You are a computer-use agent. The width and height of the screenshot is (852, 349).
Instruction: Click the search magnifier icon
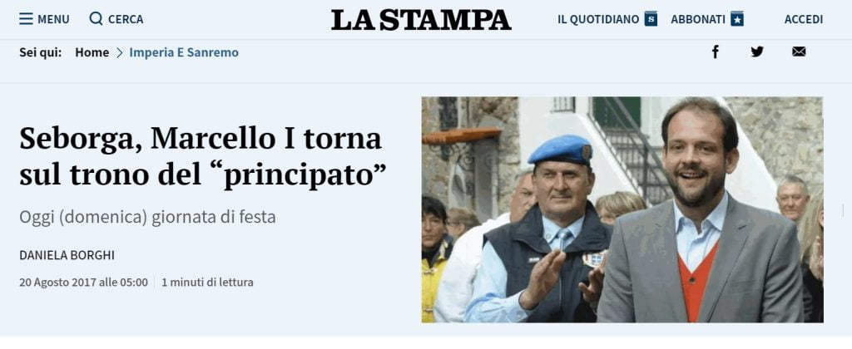97,19
